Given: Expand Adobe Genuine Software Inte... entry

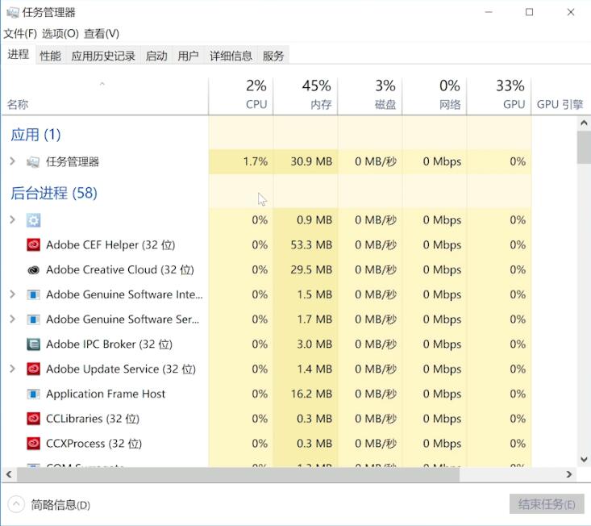Looking at the screenshot, I should coord(12,294).
